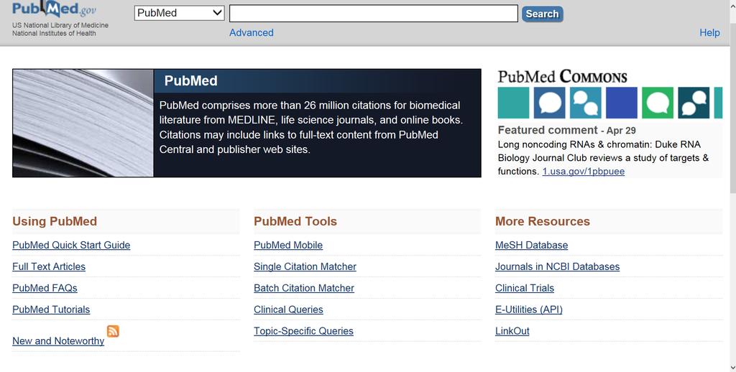
Task: Focus the search text field
Action: [x=374, y=13]
